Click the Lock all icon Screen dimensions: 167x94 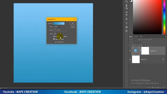coord(141,45)
